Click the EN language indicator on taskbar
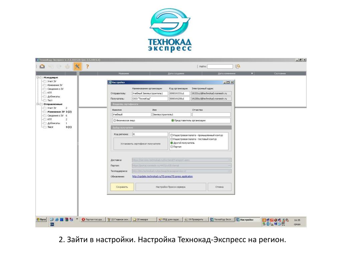The width and height of the screenshot is (342, 256). (x=52, y=224)
